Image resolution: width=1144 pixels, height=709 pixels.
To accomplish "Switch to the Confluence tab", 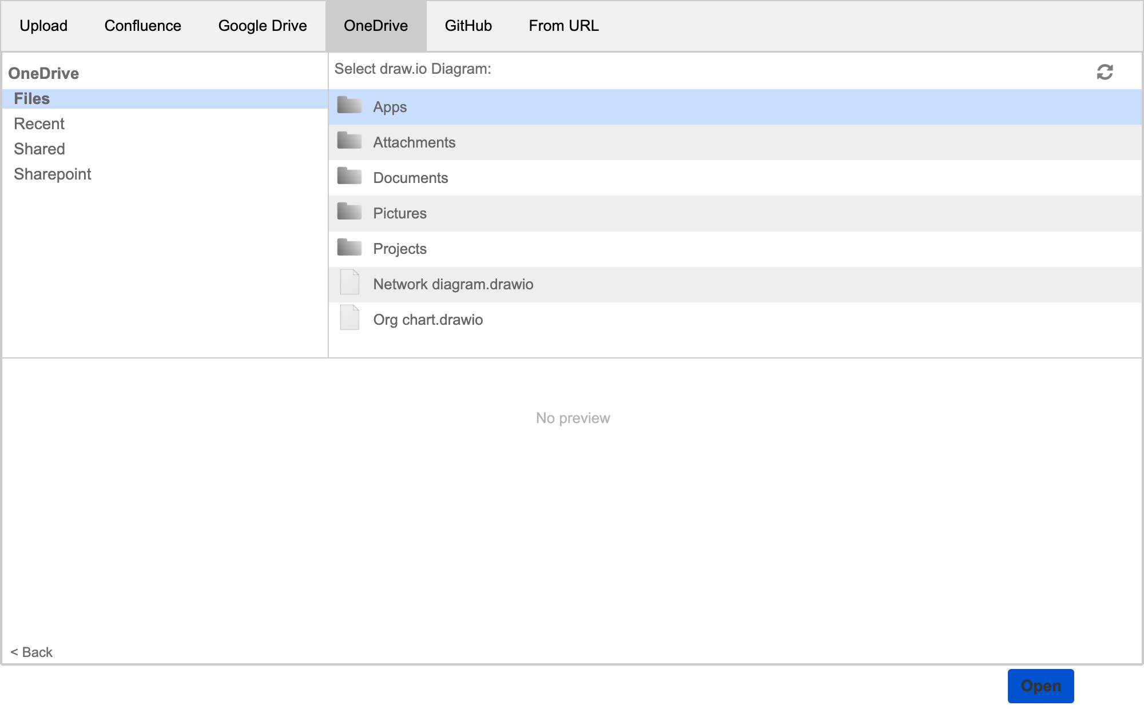I will coord(143,26).
